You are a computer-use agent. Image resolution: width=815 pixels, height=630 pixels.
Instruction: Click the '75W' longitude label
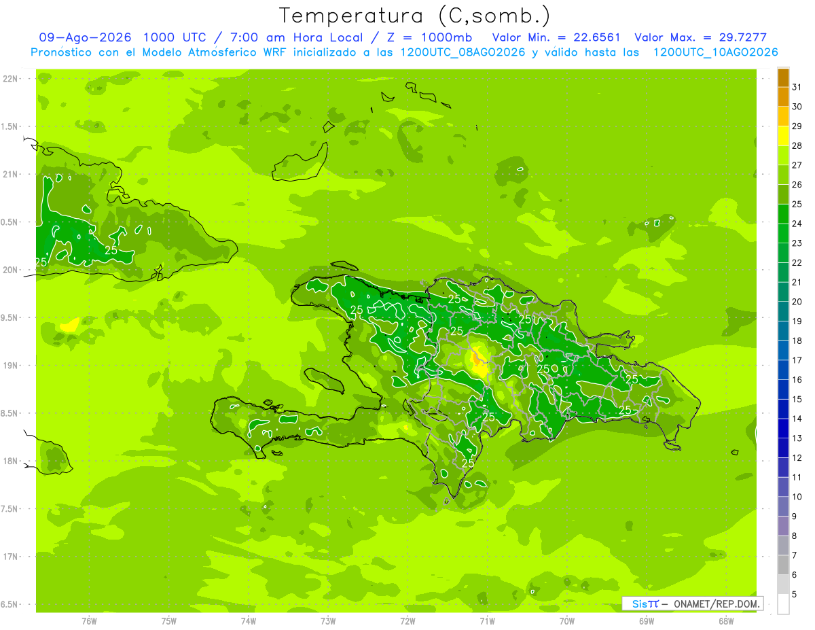tap(169, 620)
